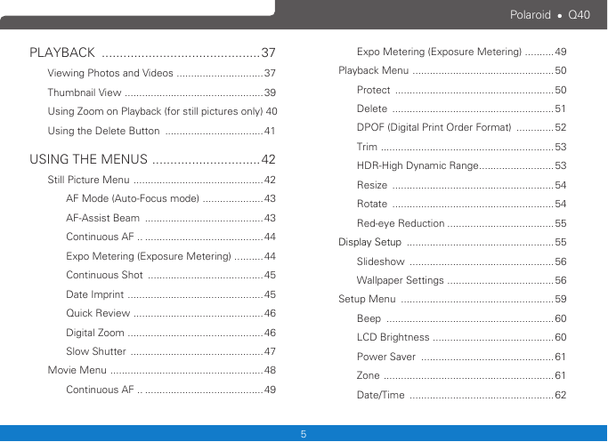The width and height of the screenshot is (608, 442).
Task: Go to HDR-High Dynamic Range entry
Action: click(461, 165)
